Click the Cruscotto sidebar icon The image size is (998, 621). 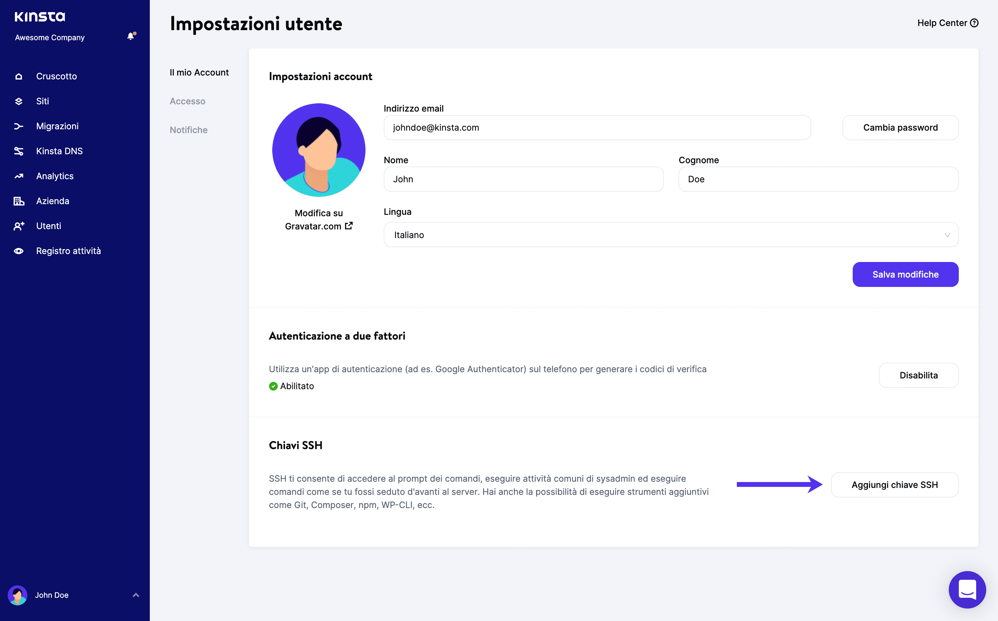pyautogui.click(x=19, y=76)
